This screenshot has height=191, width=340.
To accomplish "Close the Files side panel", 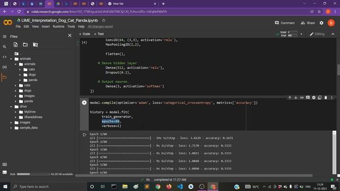I will (70, 36).
